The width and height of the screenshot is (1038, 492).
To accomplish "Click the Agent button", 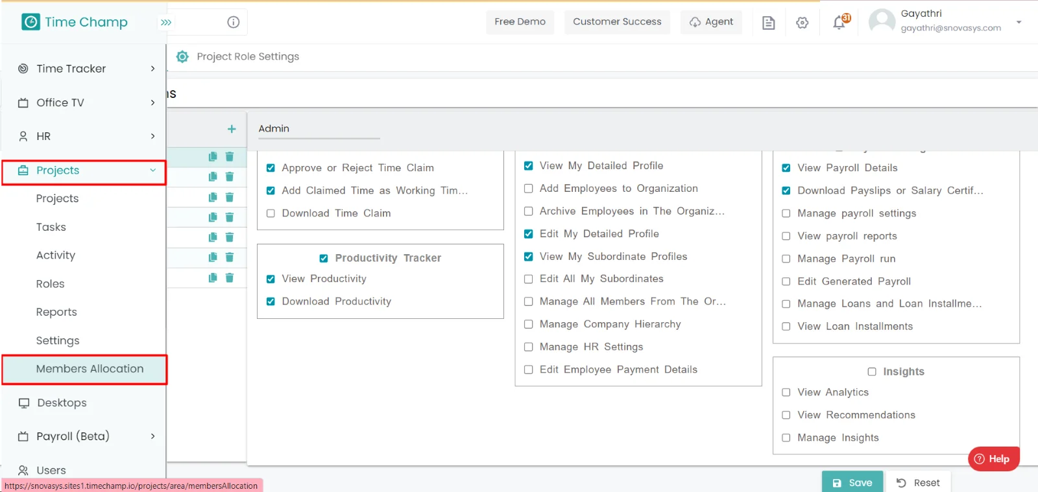I will pos(711,22).
